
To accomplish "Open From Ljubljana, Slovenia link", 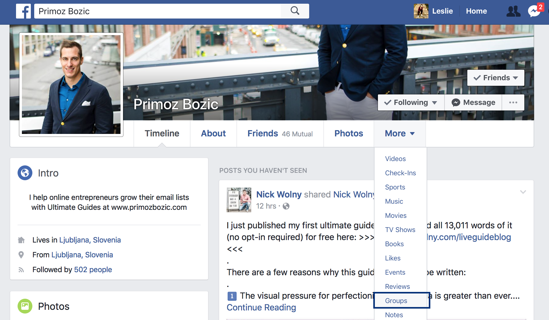I will (82, 255).
